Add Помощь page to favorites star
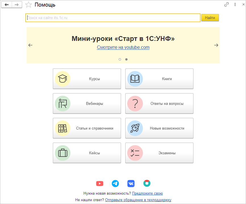 point(28,5)
